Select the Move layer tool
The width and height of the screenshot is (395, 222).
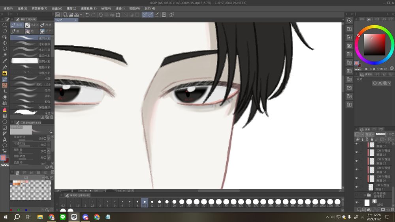(x=4, y=43)
